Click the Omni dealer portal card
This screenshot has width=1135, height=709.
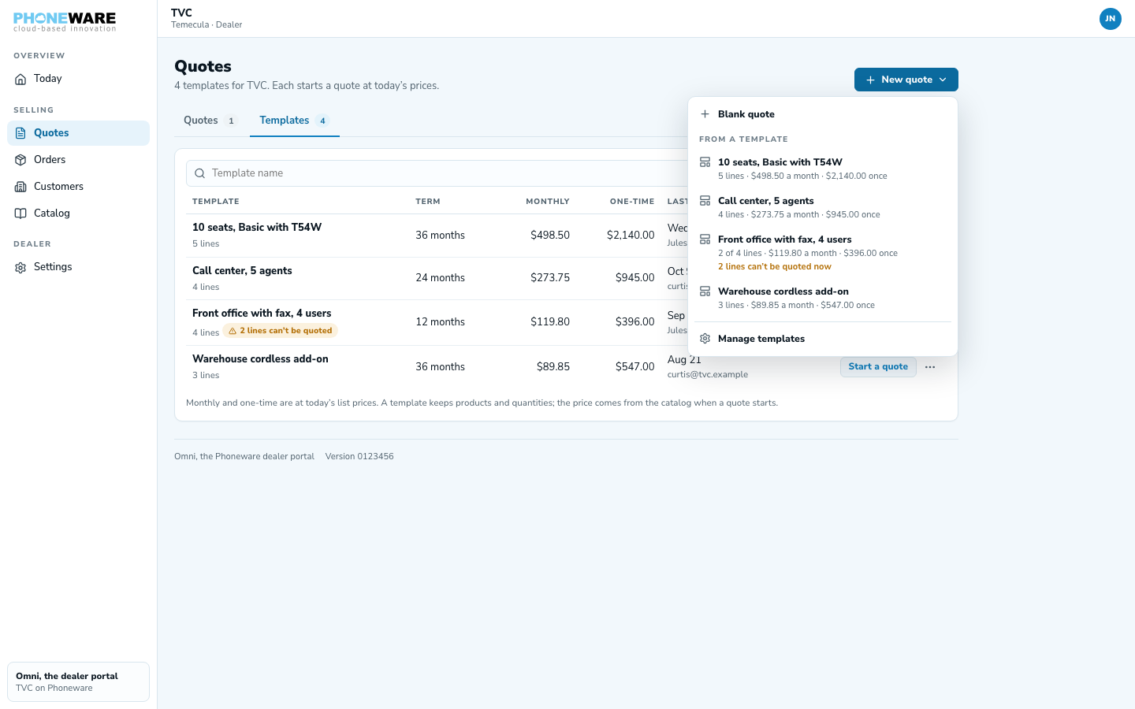click(x=78, y=681)
